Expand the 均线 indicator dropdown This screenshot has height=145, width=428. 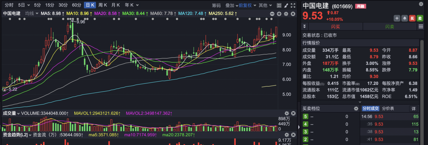click(31, 13)
